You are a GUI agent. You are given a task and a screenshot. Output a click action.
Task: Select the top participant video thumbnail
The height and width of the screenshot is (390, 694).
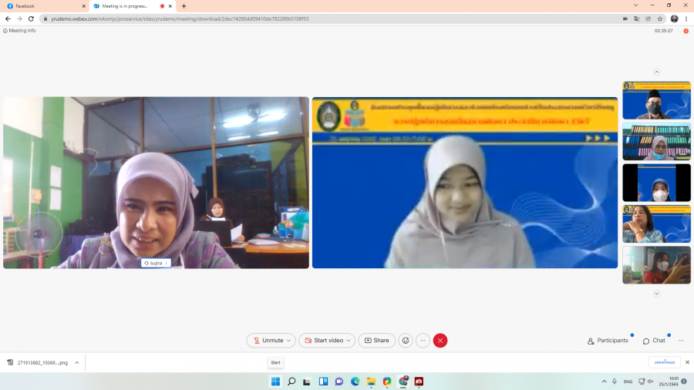click(656, 100)
